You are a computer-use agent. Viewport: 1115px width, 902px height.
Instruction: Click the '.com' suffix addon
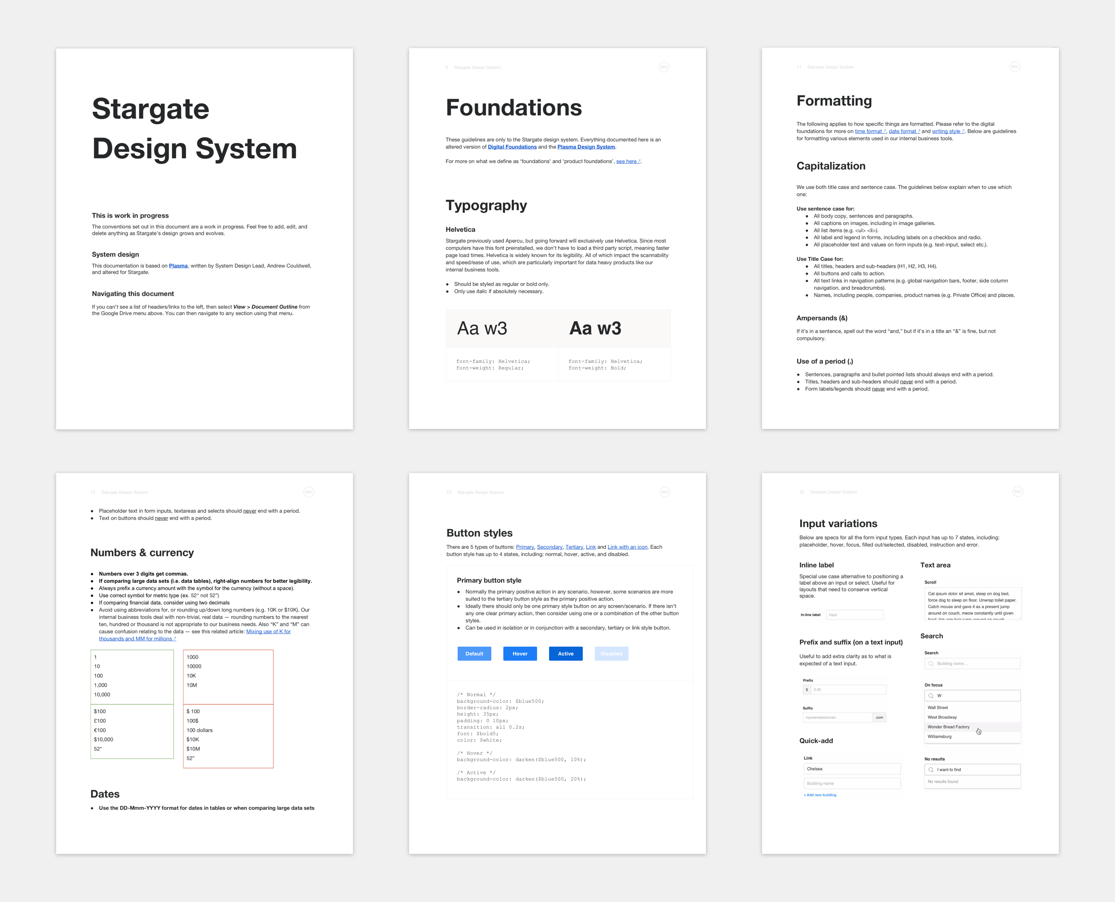879,718
